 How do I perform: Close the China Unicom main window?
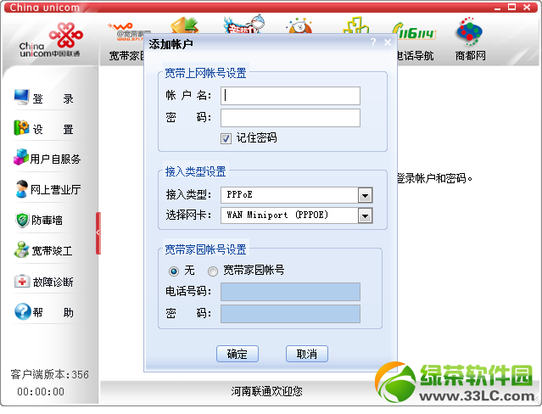pos(527,7)
